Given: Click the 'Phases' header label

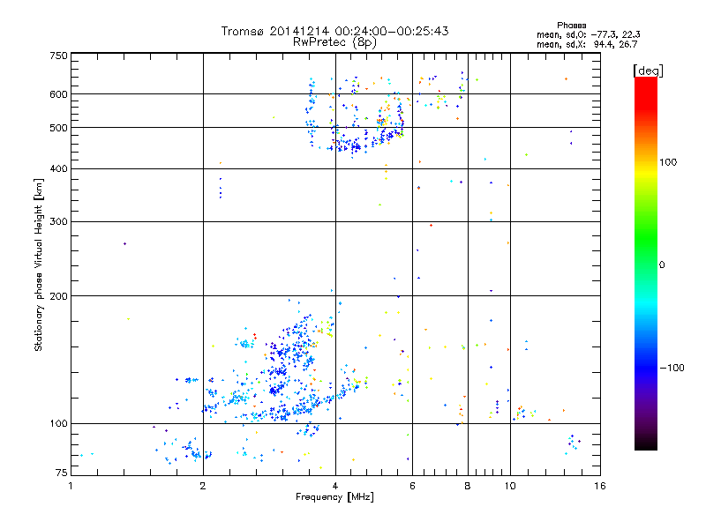Looking at the screenshot, I should [x=571, y=26].
